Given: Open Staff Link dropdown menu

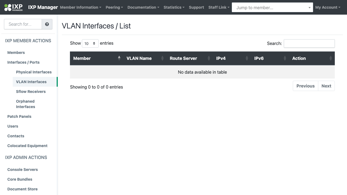Looking at the screenshot, I should pos(219,7).
